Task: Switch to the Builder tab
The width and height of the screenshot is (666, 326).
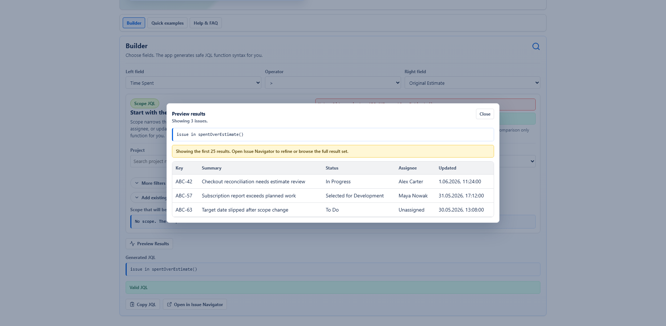Action: tap(134, 23)
